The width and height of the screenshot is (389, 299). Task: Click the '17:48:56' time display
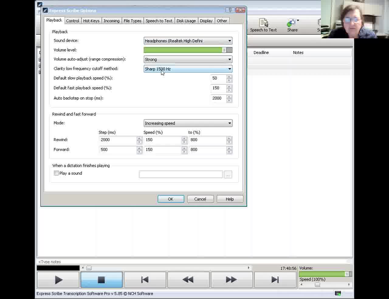coord(288,268)
